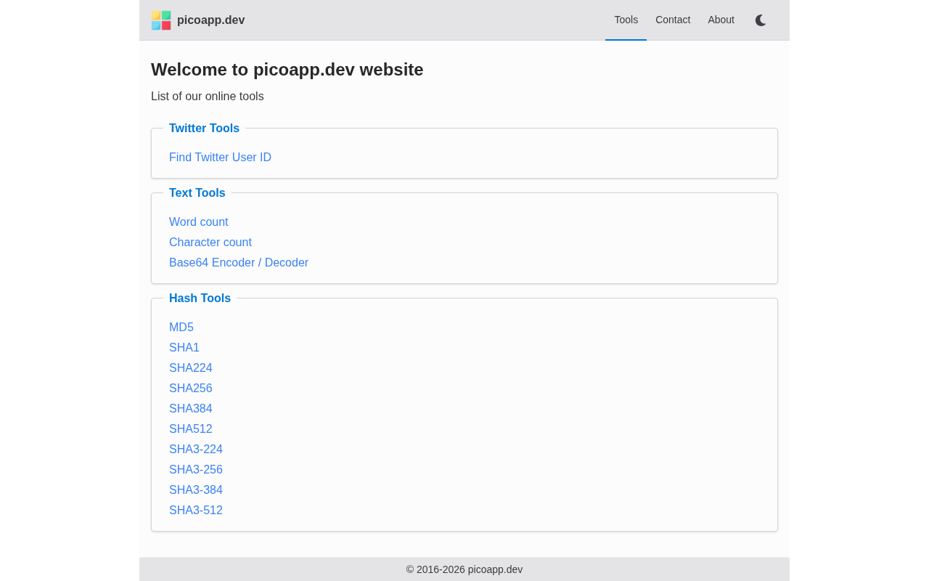
Task: Choose the SHA224 hash tool
Action: [191, 368]
